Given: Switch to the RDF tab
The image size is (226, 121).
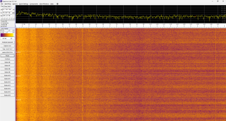Looking at the screenshot, I should pyautogui.click(x=9, y=7).
